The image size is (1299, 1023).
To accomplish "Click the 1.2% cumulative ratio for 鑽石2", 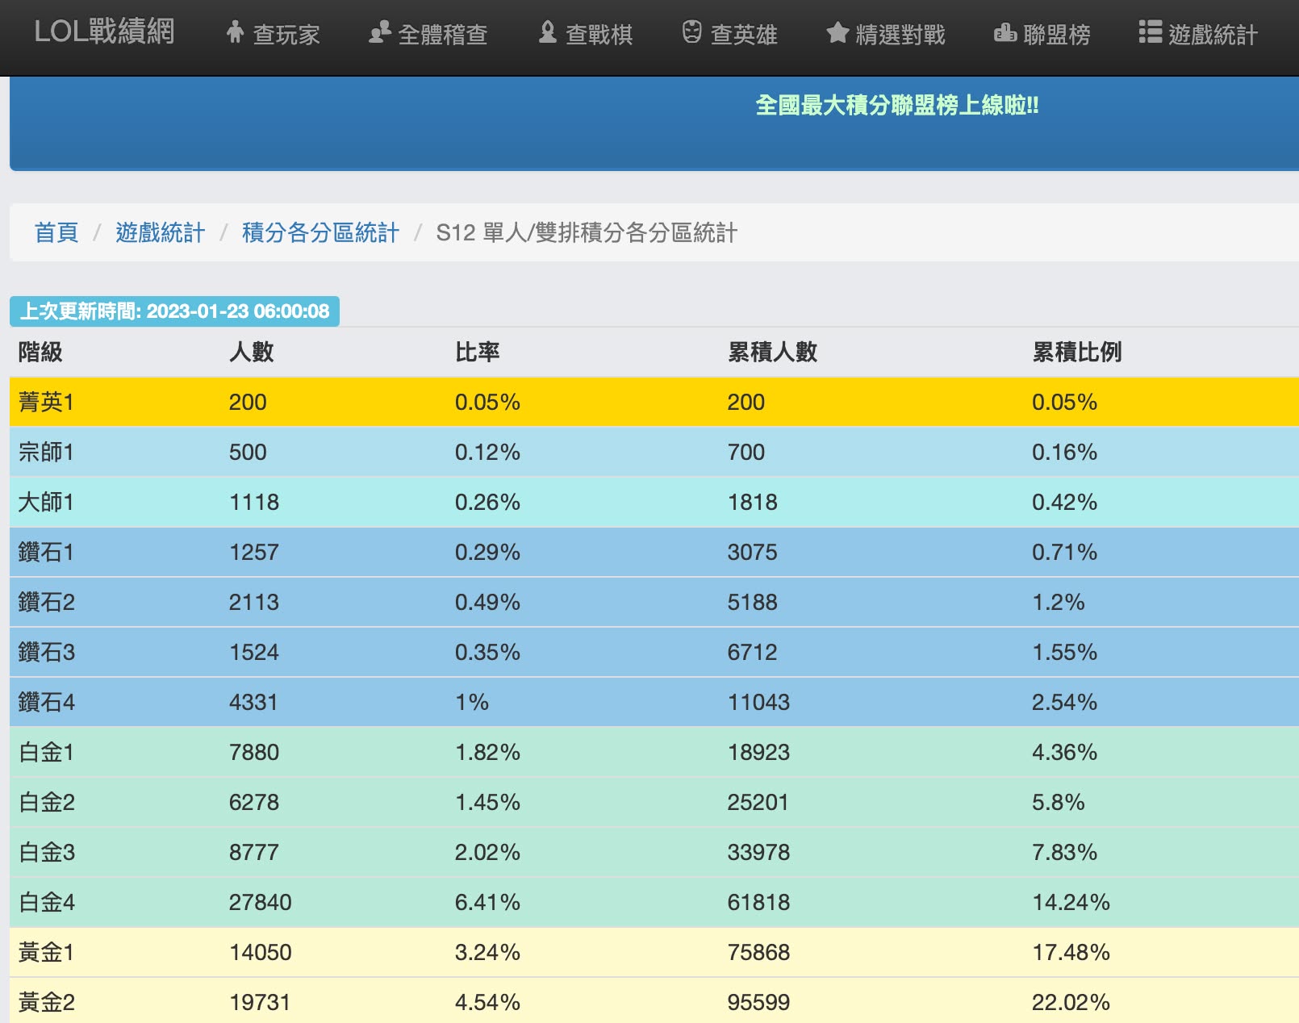I will tap(1059, 602).
